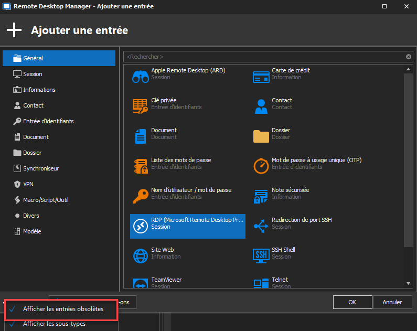Open the Session category in sidebar

point(33,74)
